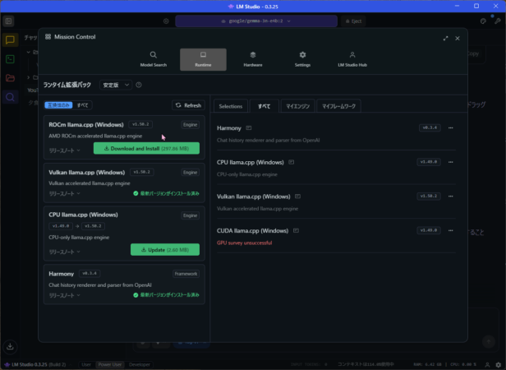Screen dimensions: 506x370
Task: Click the GPU survey unsuccessful message
Action: click(x=244, y=243)
